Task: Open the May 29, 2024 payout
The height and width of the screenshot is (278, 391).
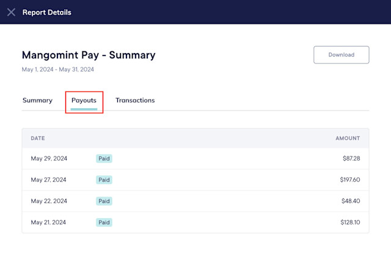Action: pyautogui.click(x=195, y=159)
